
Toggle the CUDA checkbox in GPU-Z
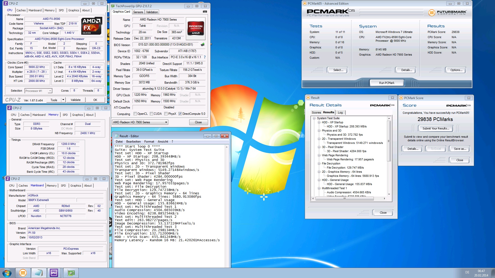pos(152,114)
